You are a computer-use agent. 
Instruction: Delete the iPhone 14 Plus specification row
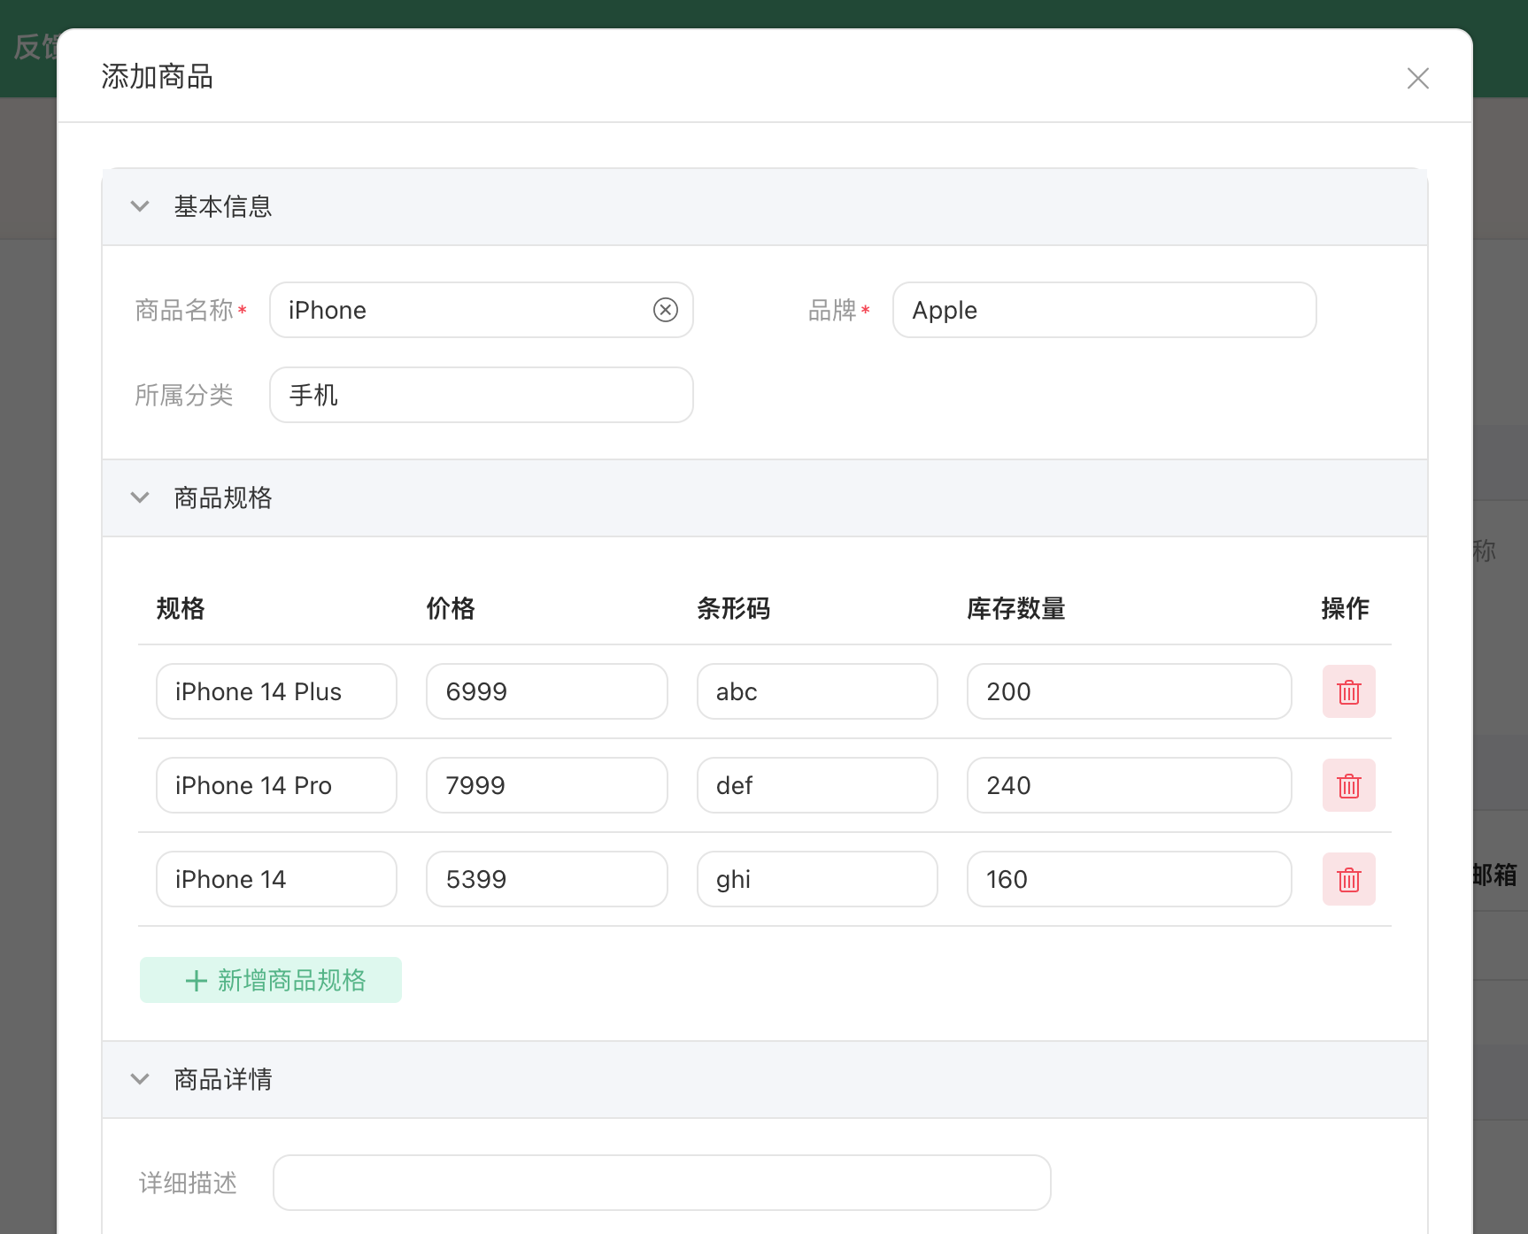(1348, 691)
